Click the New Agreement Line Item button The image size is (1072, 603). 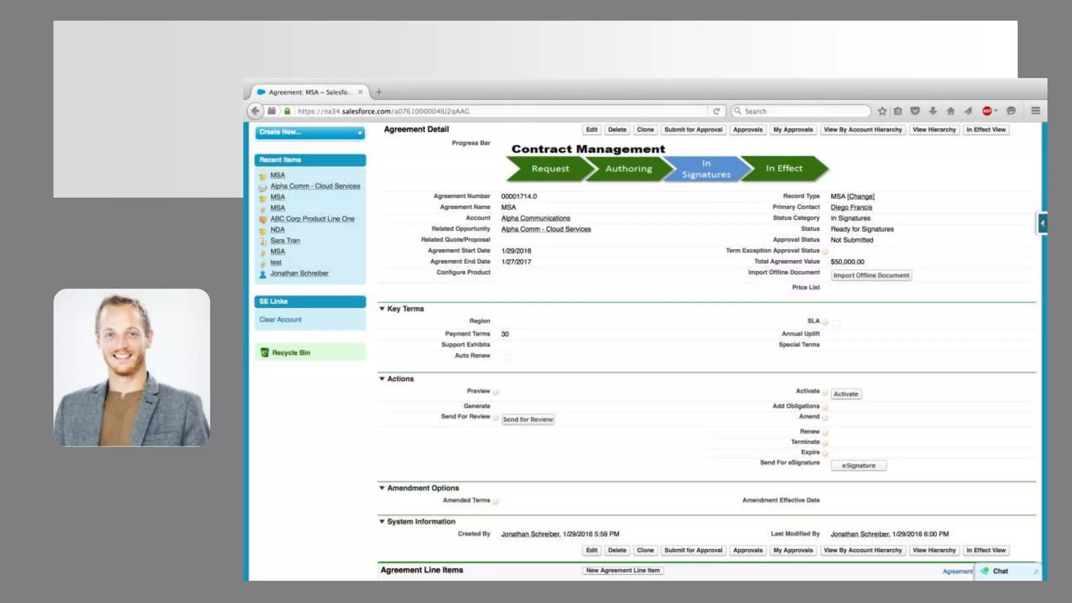click(623, 571)
